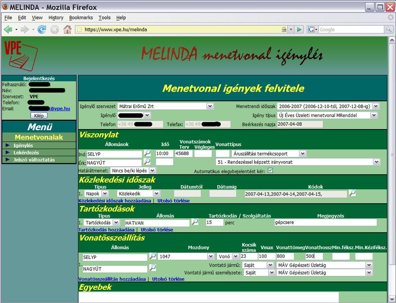Click the Kilép logout button
Viewport: 396px width, 303px height.
pyautogui.click(x=39, y=116)
